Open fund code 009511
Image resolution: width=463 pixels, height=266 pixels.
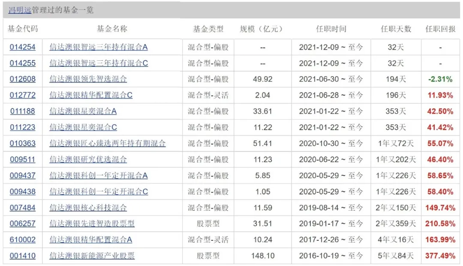pos(22,159)
